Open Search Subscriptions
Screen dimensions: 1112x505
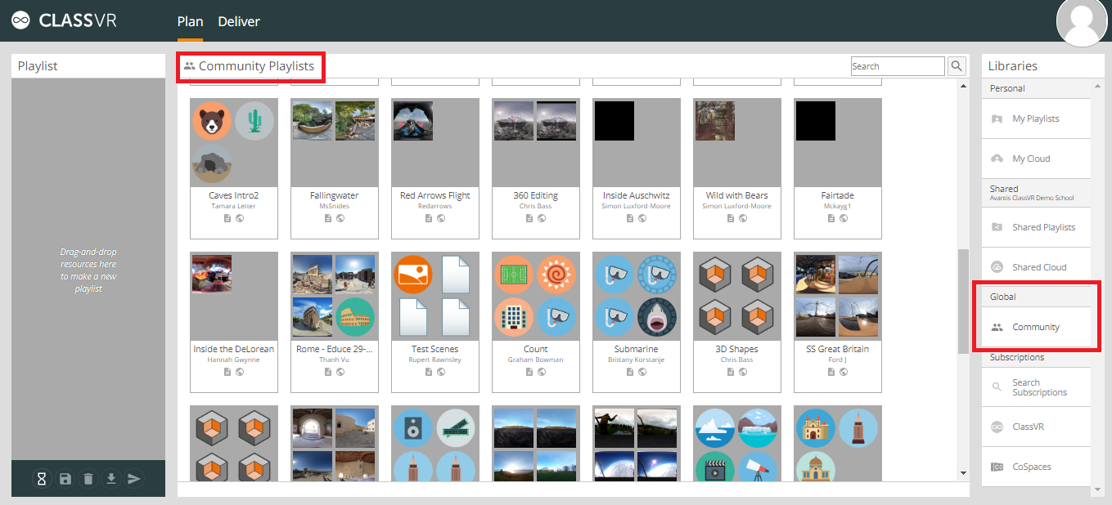[x=1037, y=387]
